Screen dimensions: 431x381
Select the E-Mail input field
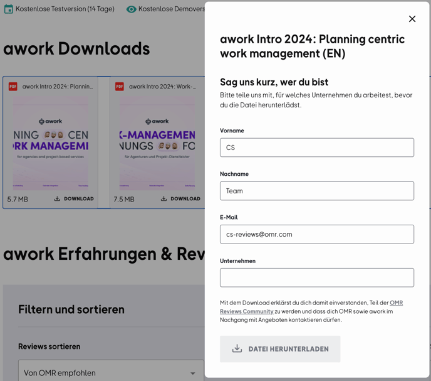(x=316, y=234)
